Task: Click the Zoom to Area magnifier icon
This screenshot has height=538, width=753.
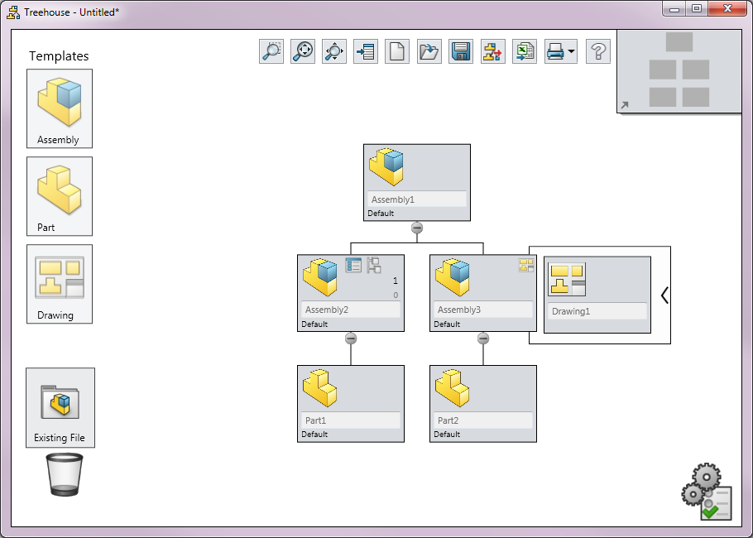Action: 271,51
